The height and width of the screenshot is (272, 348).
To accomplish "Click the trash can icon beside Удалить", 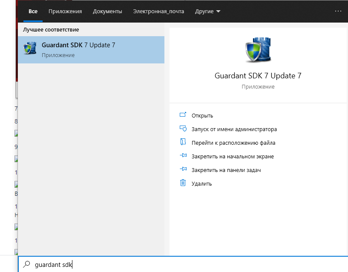I will (x=183, y=183).
